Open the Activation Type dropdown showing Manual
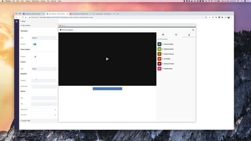This screenshot has height=141, width=251. click(44, 38)
